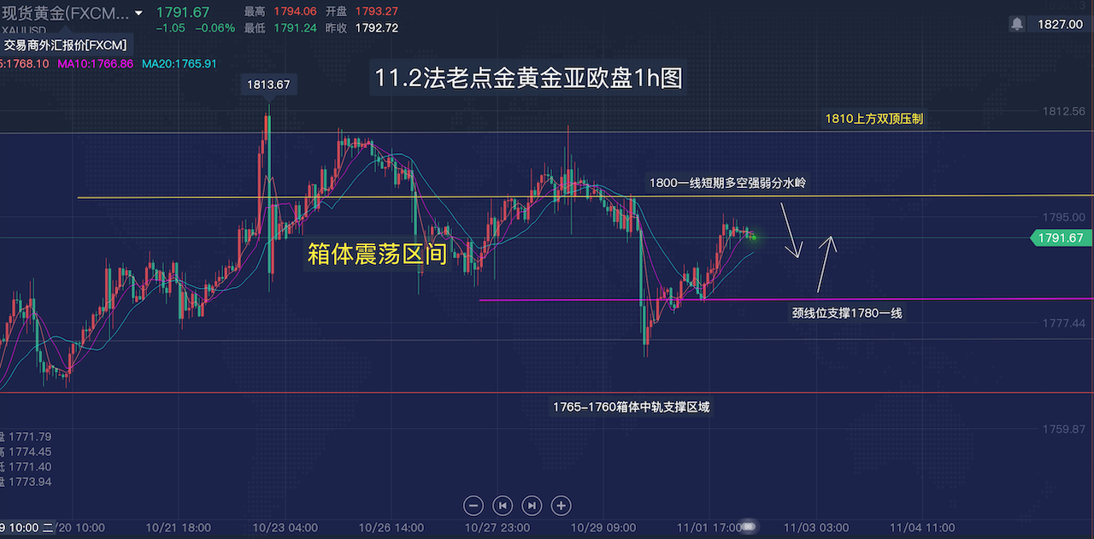Select the 箱体震荡区间 yellow text annotation
The width and height of the screenshot is (1094, 539).
[x=377, y=254]
